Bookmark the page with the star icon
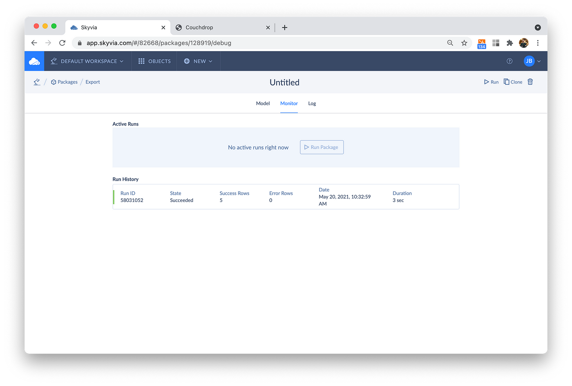This screenshot has height=386, width=572. coord(464,43)
